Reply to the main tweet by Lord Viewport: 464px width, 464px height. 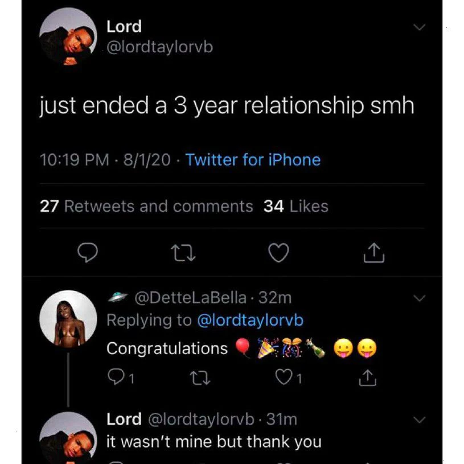(87, 253)
